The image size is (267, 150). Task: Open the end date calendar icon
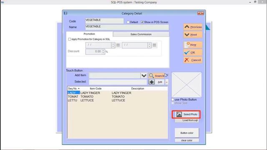click(x=154, y=45)
